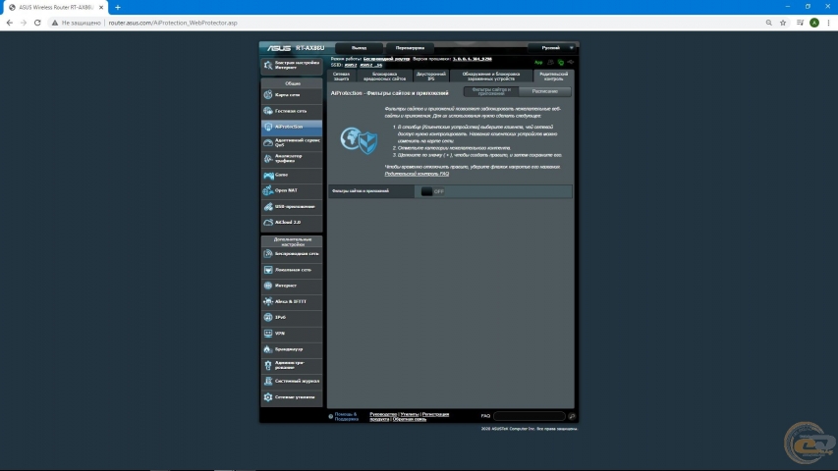Select the Web & Apps Filters sub-tab
This screenshot has height=471, width=838.
tap(491, 91)
